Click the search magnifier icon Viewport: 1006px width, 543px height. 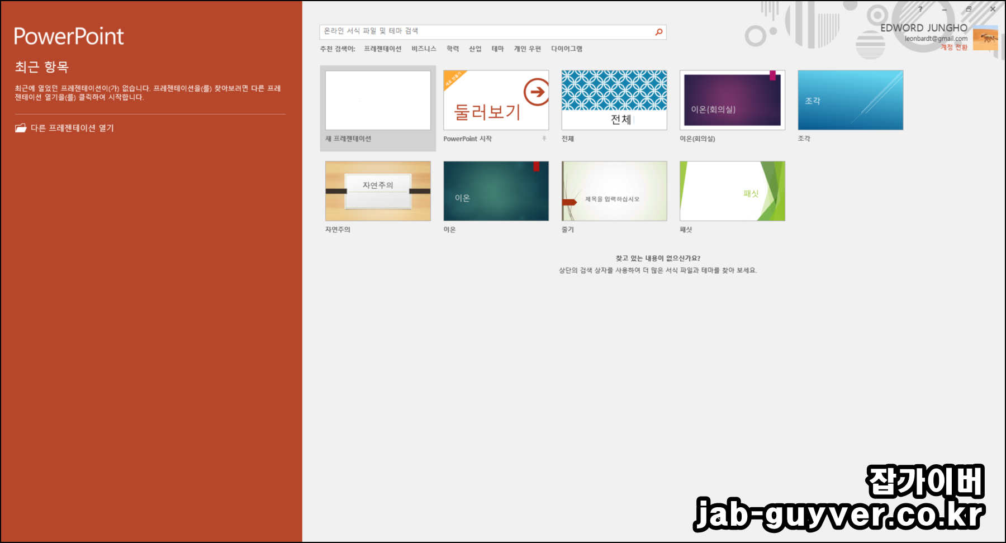659,32
